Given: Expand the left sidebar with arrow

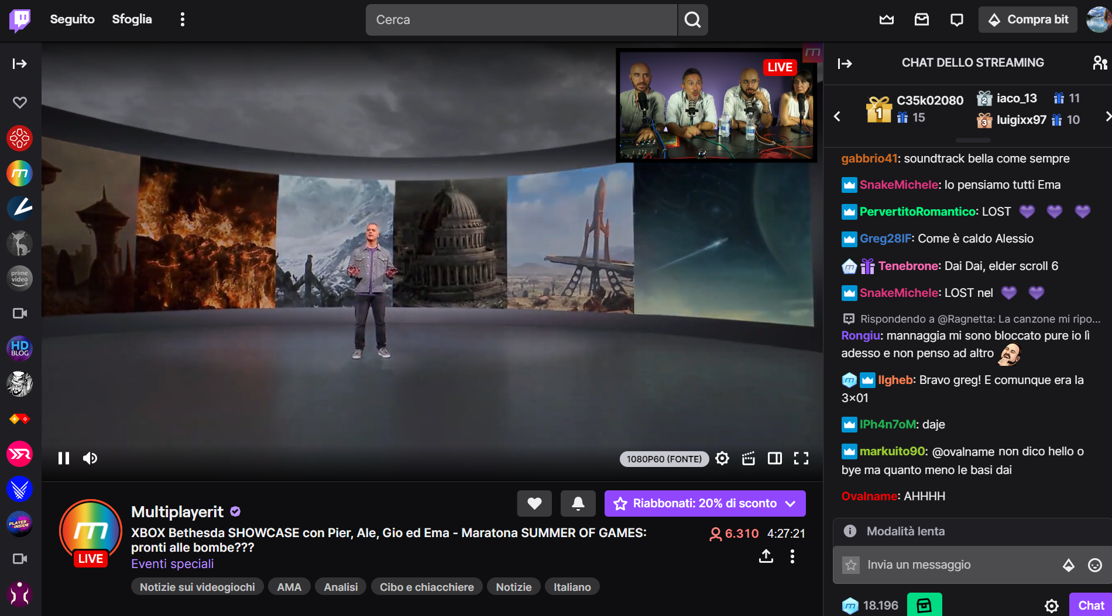Looking at the screenshot, I should click(x=20, y=64).
